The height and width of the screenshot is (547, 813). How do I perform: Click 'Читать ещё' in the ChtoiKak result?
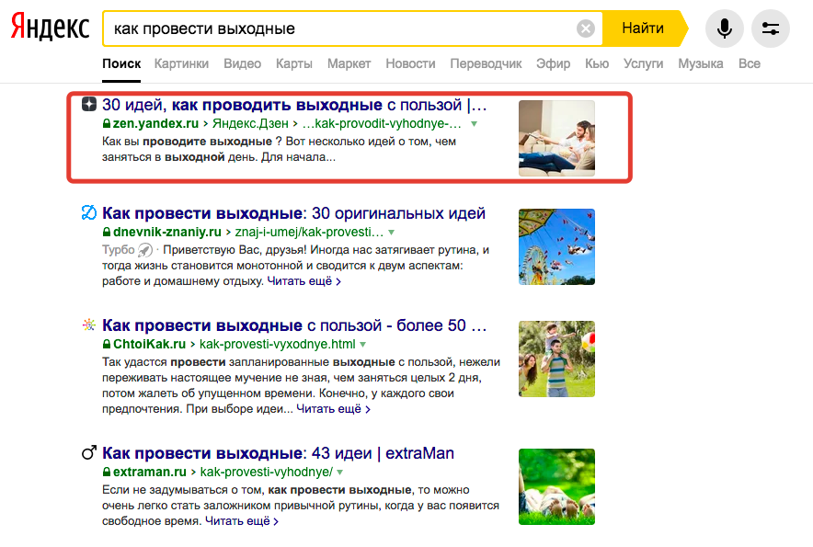[333, 408]
